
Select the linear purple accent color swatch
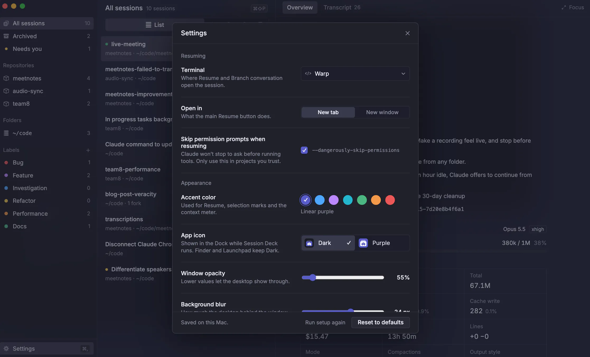[306, 200]
